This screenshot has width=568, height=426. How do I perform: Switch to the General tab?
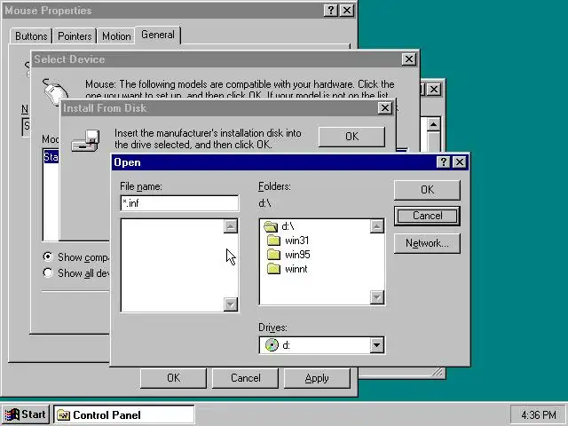pyautogui.click(x=158, y=35)
